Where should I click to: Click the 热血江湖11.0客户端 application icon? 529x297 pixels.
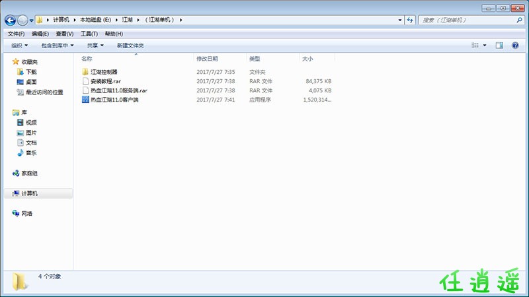(x=85, y=100)
